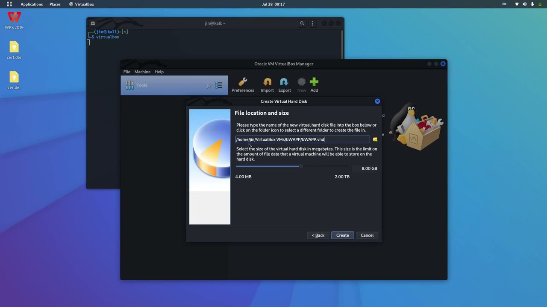Click the Create button
The width and height of the screenshot is (547, 307).
click(x=342, y=235)
